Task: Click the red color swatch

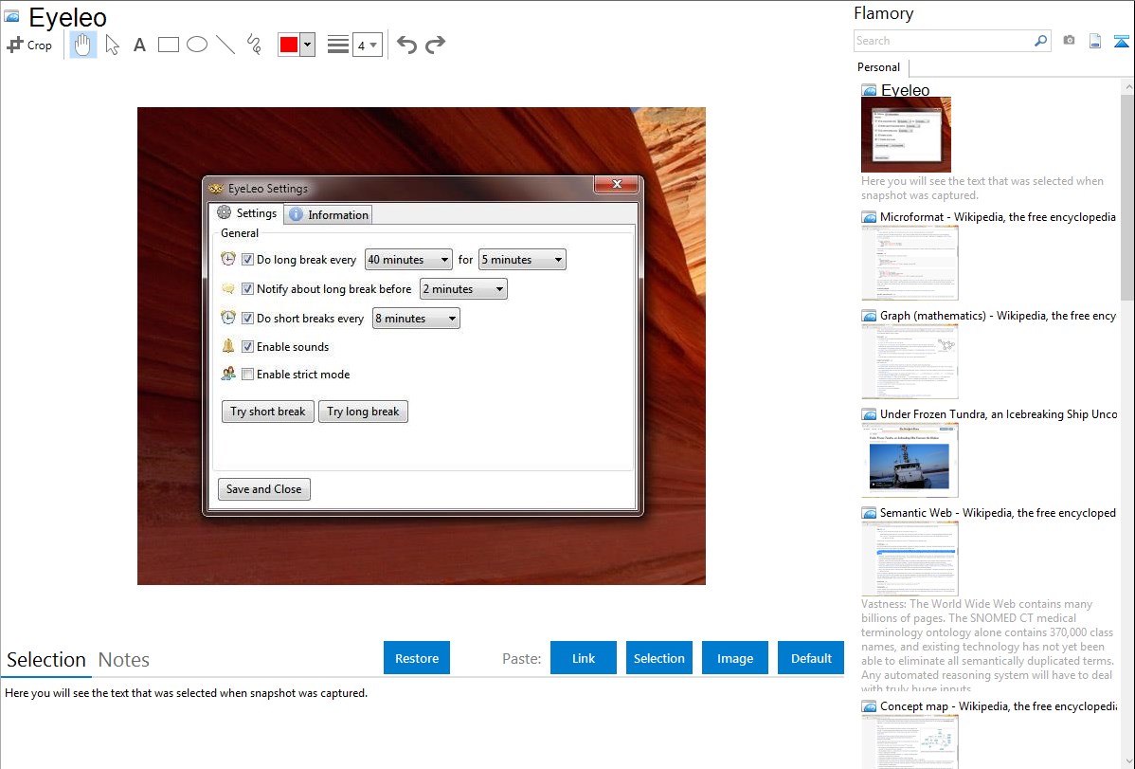Action: click(289, 45)
